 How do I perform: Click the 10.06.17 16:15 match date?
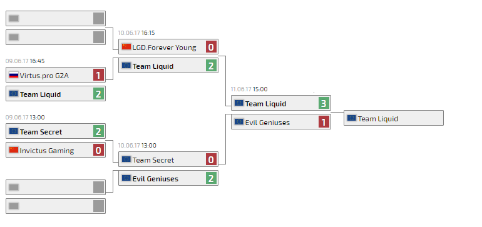(x=136, y=33)
